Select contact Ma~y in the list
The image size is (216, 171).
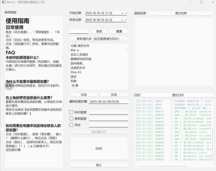click(x=75, y=50)
